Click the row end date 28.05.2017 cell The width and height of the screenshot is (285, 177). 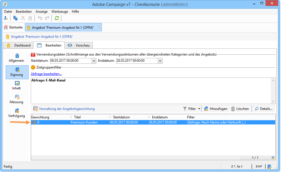coord(163,123)
